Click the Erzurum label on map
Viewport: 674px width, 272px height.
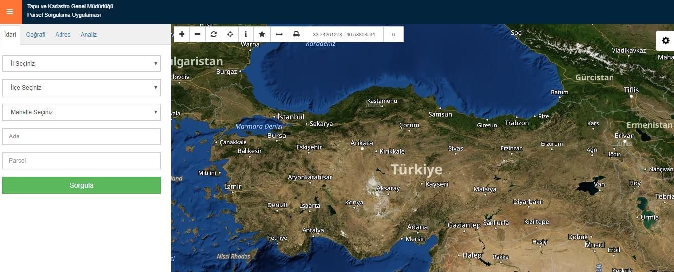point(552,144)
